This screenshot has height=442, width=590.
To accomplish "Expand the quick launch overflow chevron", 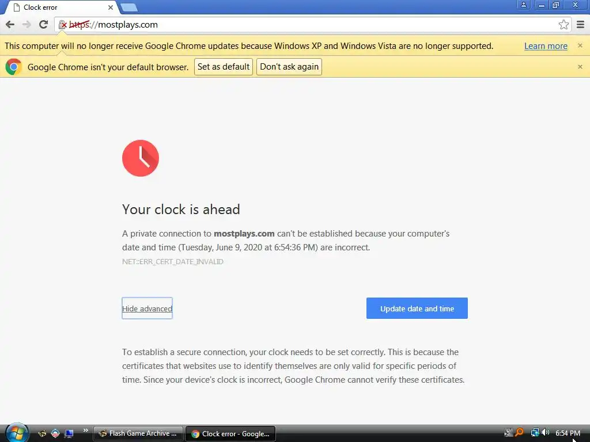I will click(86, 430).
